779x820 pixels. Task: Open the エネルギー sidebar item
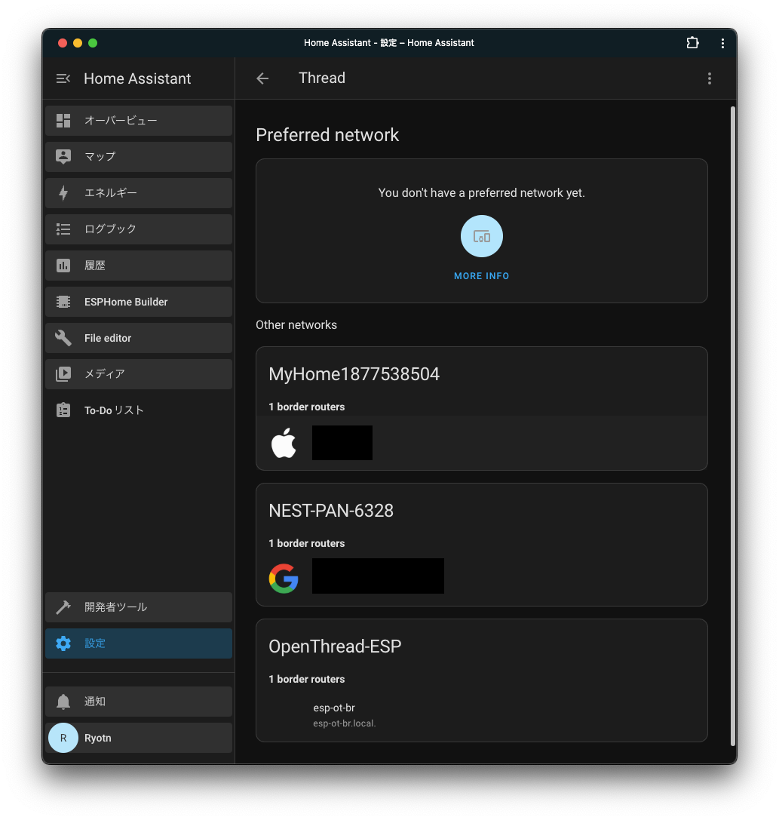(139, 193)
